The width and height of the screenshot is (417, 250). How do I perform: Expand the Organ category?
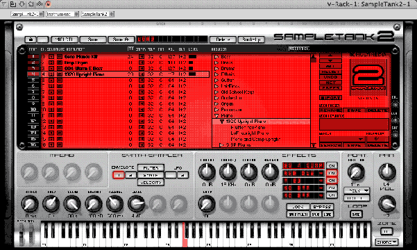(216, 104)
